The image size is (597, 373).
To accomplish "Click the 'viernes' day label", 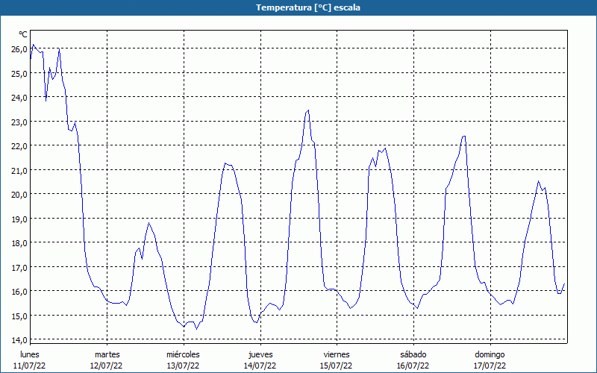I will (337, 354).
